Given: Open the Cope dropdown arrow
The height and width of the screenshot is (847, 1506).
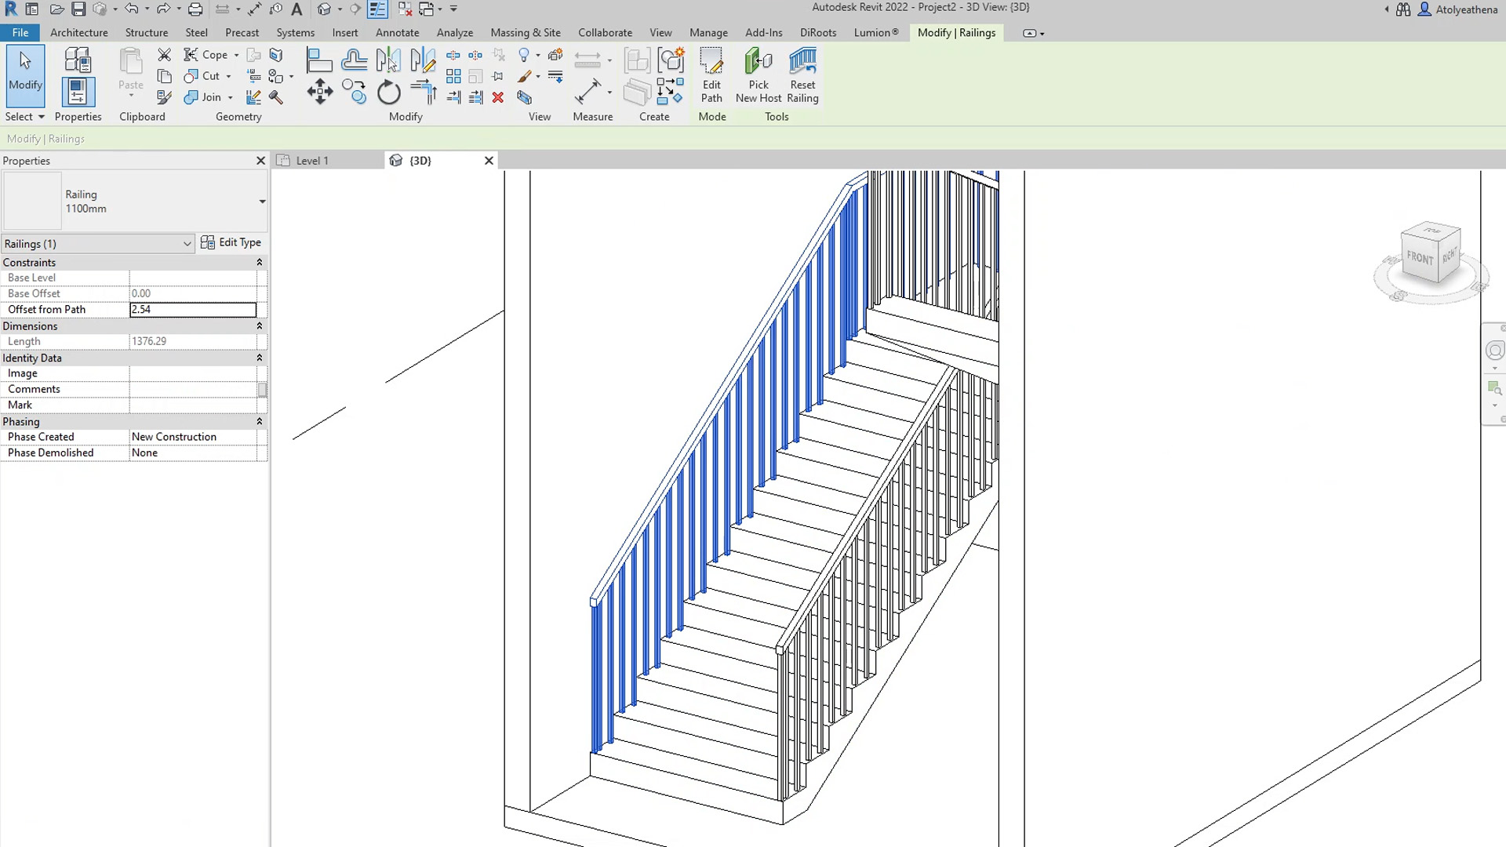Looking at the screenshot, I should tap(236, 56).
